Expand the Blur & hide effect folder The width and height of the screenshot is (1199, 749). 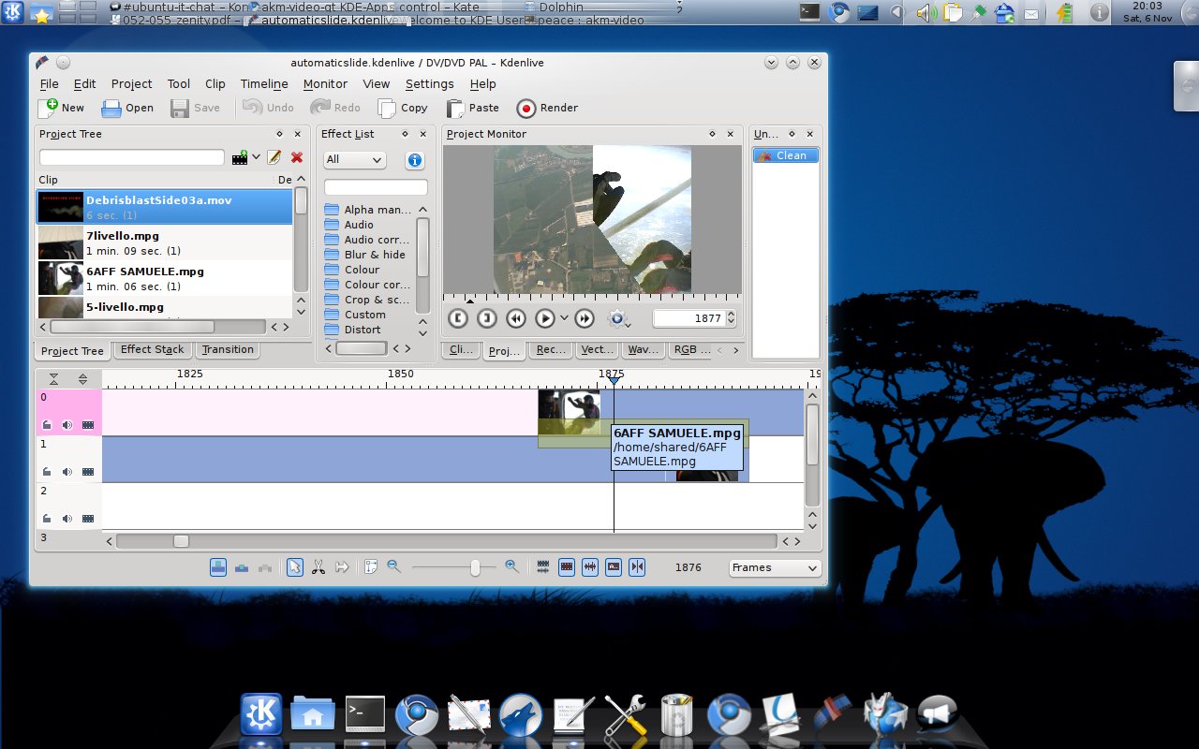pos(331,255)
